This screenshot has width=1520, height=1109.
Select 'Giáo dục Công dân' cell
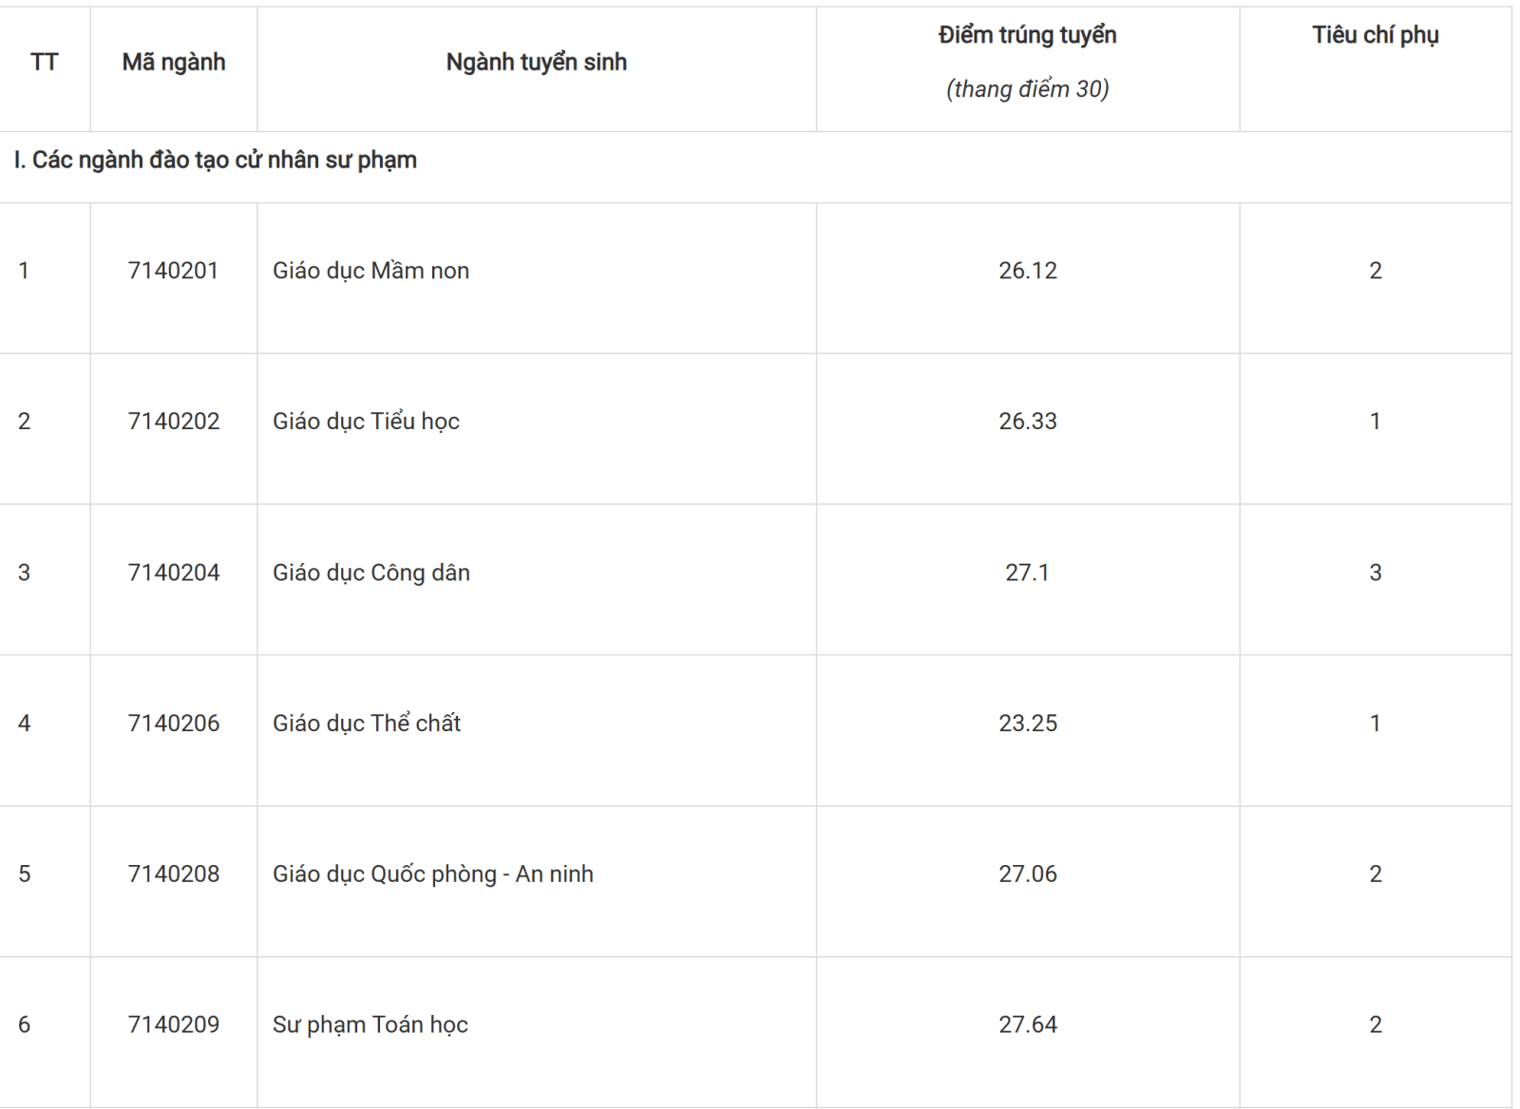(371, 573)
